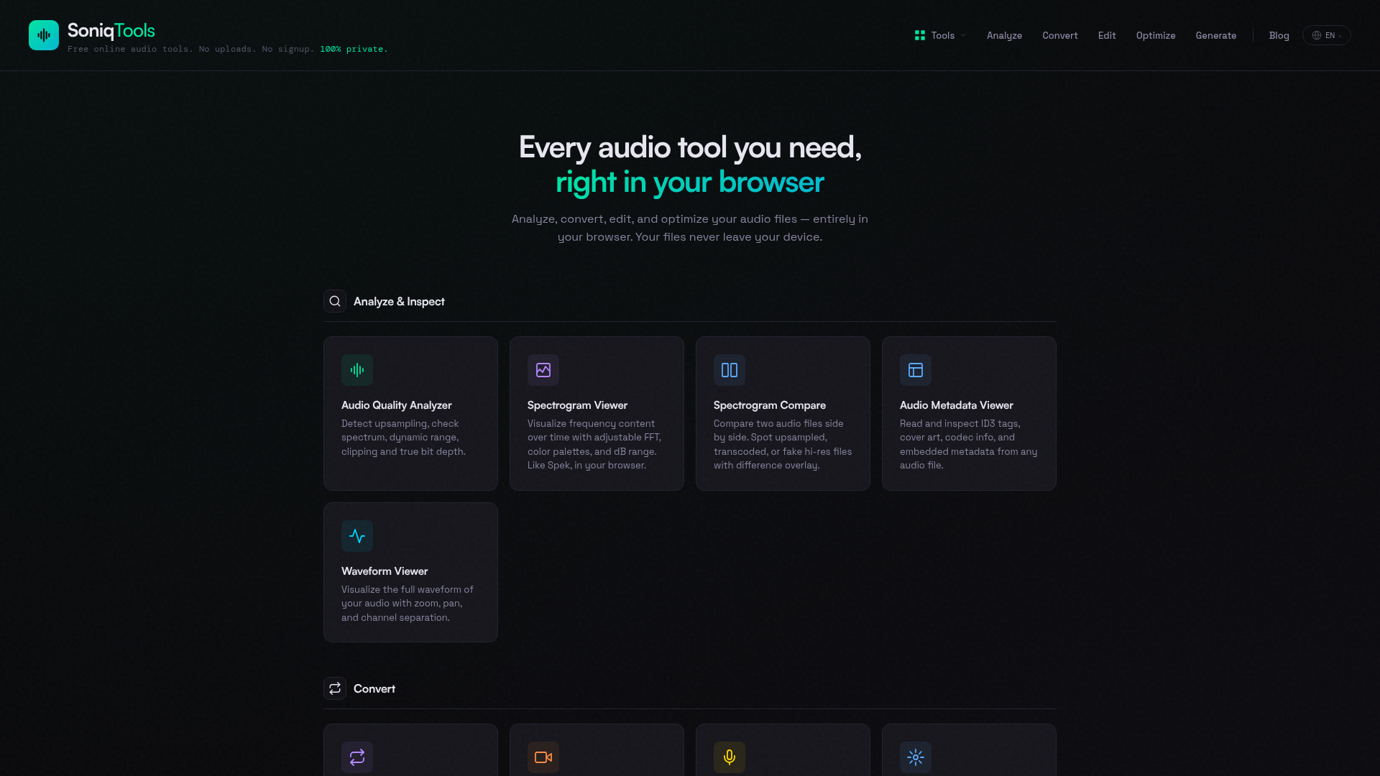This screenshot has height=776, width=1380.
Task: Click the magnifier icon beside Analyze & Inspect
Action: pyautogui.click(x=335, y=301)
